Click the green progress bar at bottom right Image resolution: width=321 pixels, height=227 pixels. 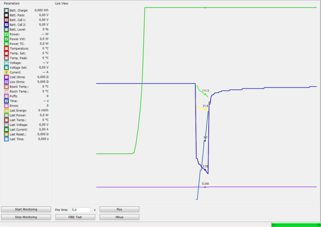[x=295, y=224]
